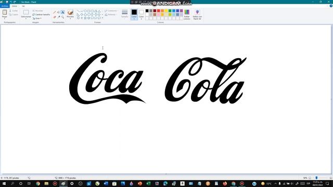Viewport: 333px width, 187px height.
Task: Choose the orange color swatch
Action: [162, 11]
